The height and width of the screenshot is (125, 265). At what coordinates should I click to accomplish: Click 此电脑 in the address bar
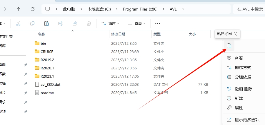click(69, 9)
